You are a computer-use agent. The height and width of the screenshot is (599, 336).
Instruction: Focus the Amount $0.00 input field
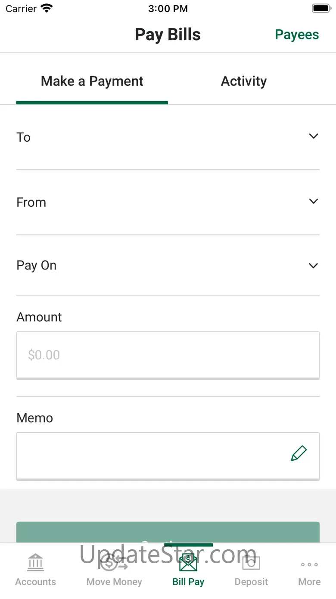pos(168,355)
